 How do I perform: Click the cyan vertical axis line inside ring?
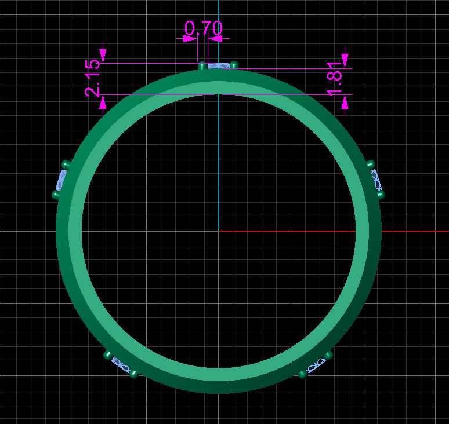219,163
